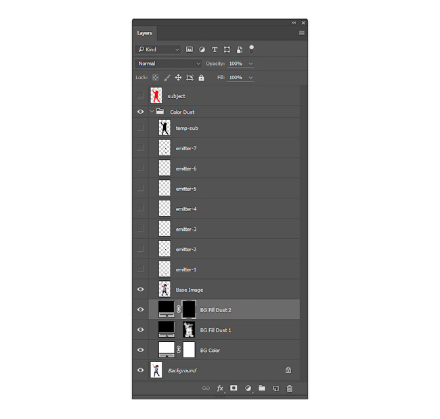Screen dimensions: 440x419
Task: Click link icon between BG Color thumbnails
Action: coord(179,350)
